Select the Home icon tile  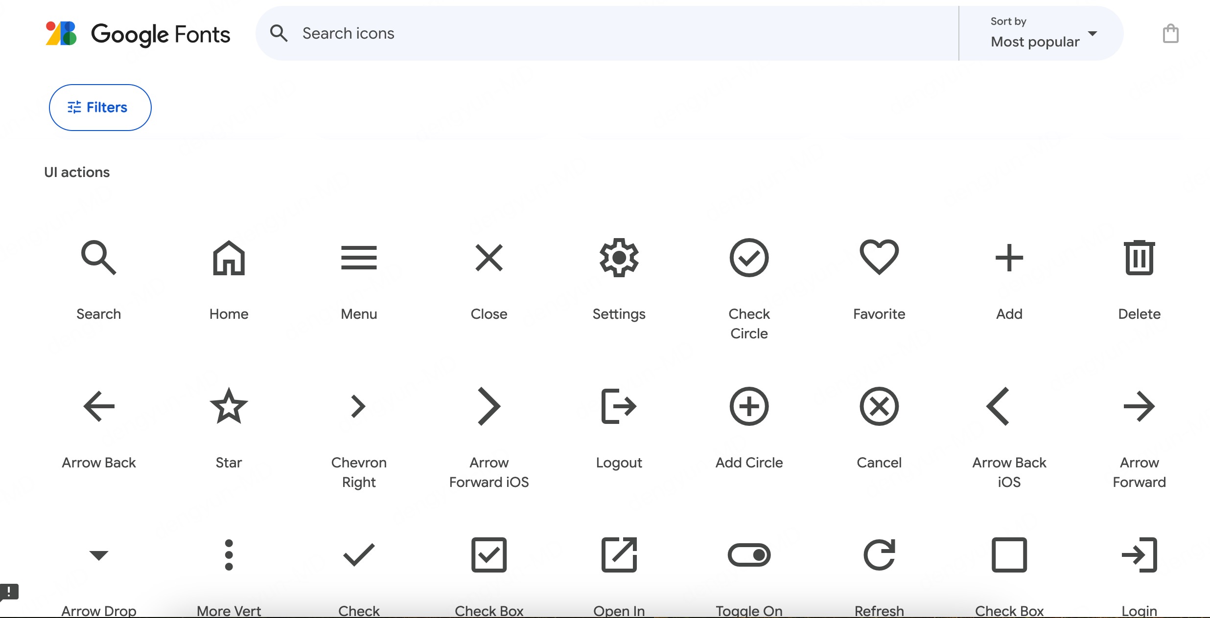click(x=229, y=258)
